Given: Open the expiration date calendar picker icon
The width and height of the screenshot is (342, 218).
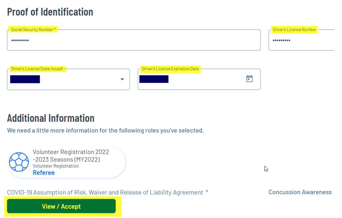Looking at the screenshot, I should click(249, 79).
